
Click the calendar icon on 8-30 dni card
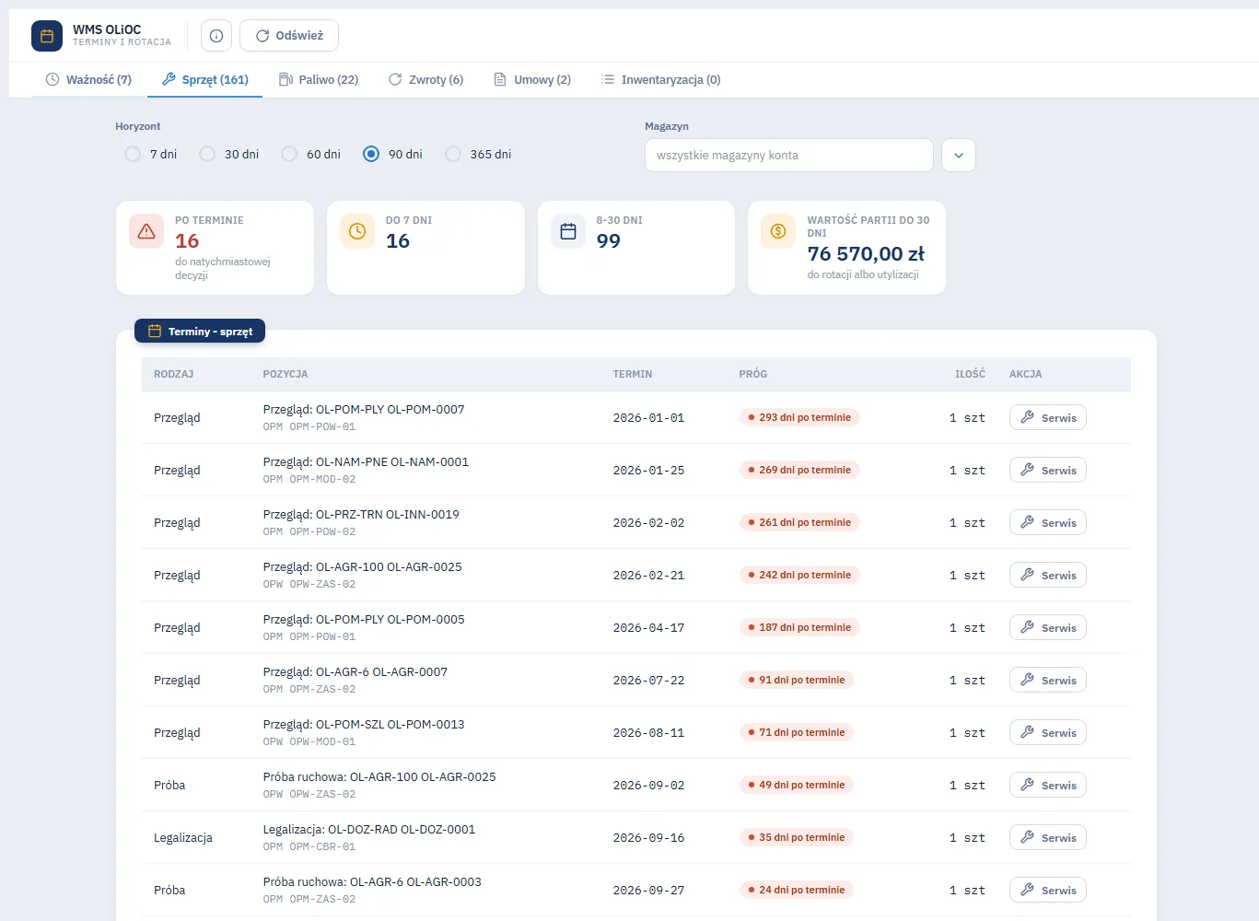point(568,231)
